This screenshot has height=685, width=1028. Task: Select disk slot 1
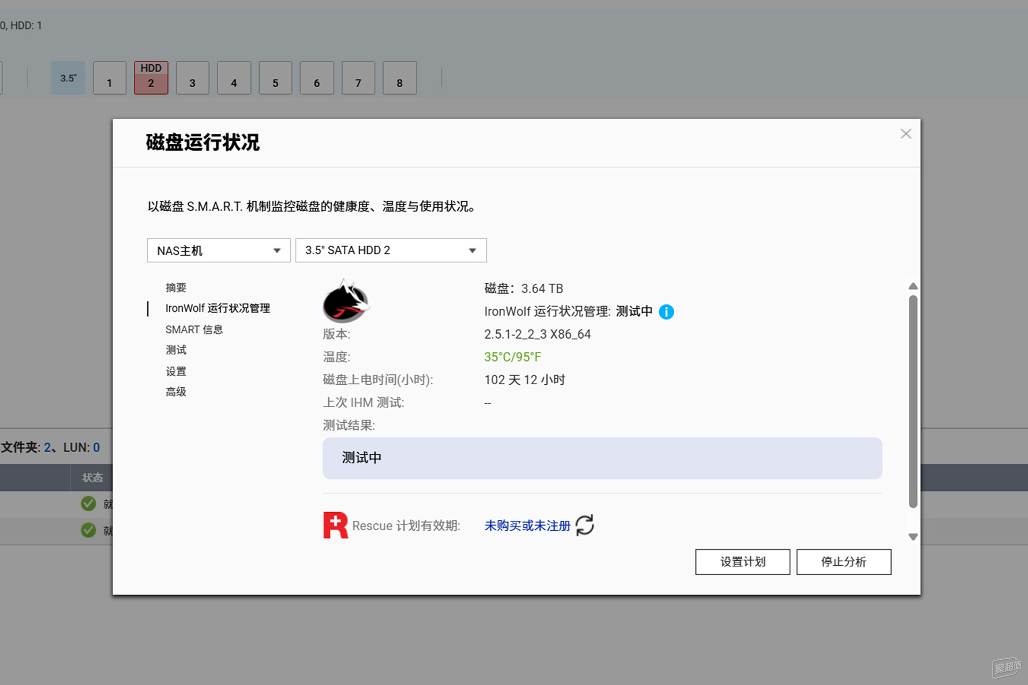[x=109, y=78]
